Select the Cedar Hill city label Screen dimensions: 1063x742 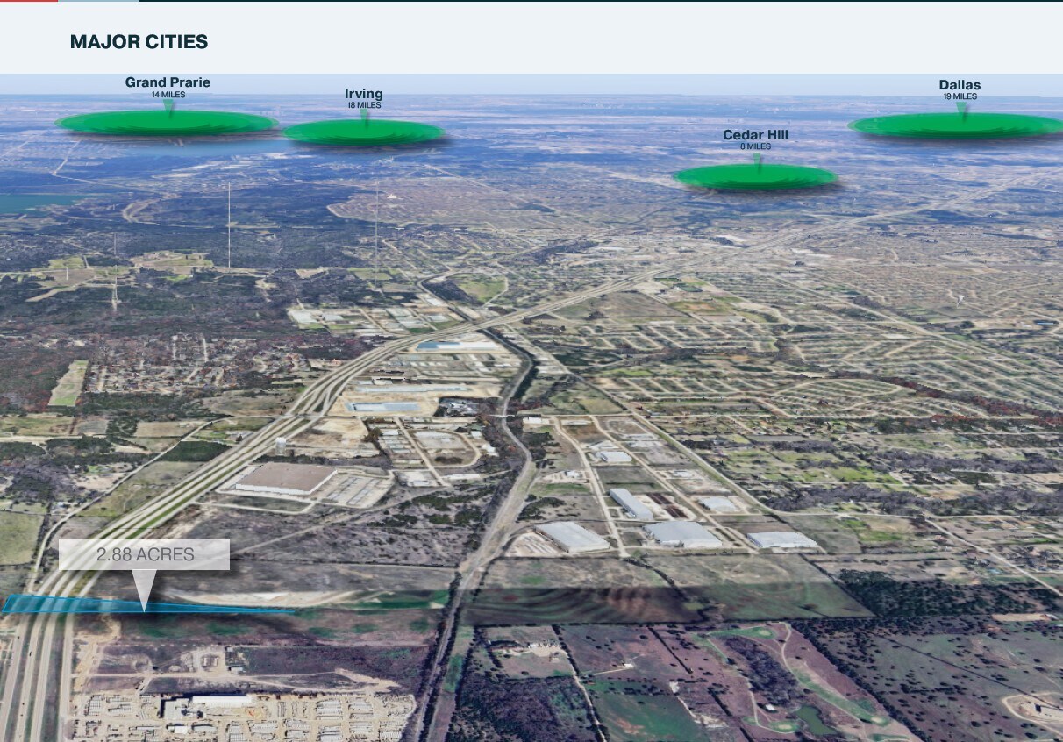tap(754, 134)
